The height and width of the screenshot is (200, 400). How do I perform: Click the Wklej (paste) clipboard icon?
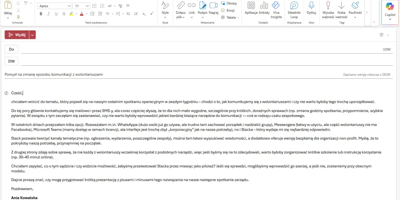pyautogui.click(x=8, y=5)
